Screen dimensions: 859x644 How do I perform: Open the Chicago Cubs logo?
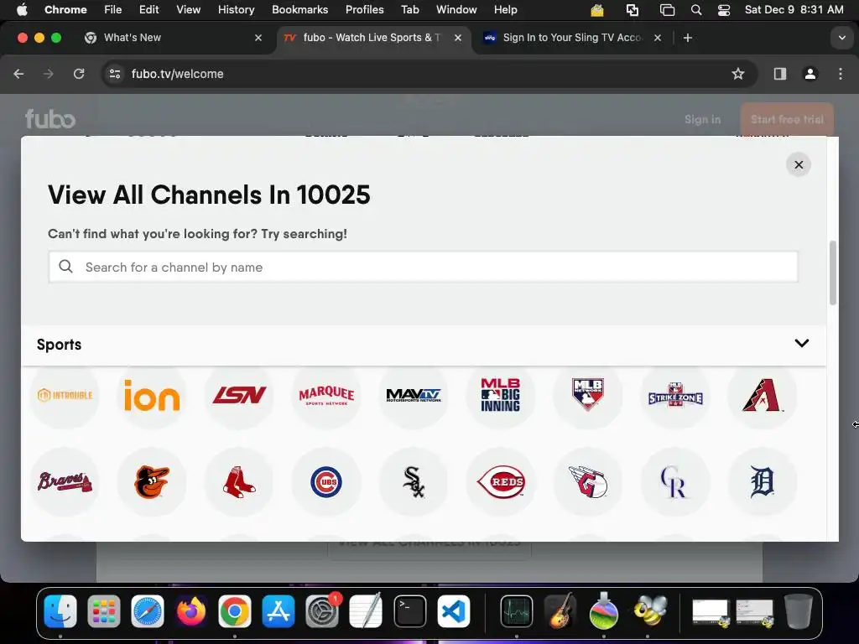(x=326, y=482)
